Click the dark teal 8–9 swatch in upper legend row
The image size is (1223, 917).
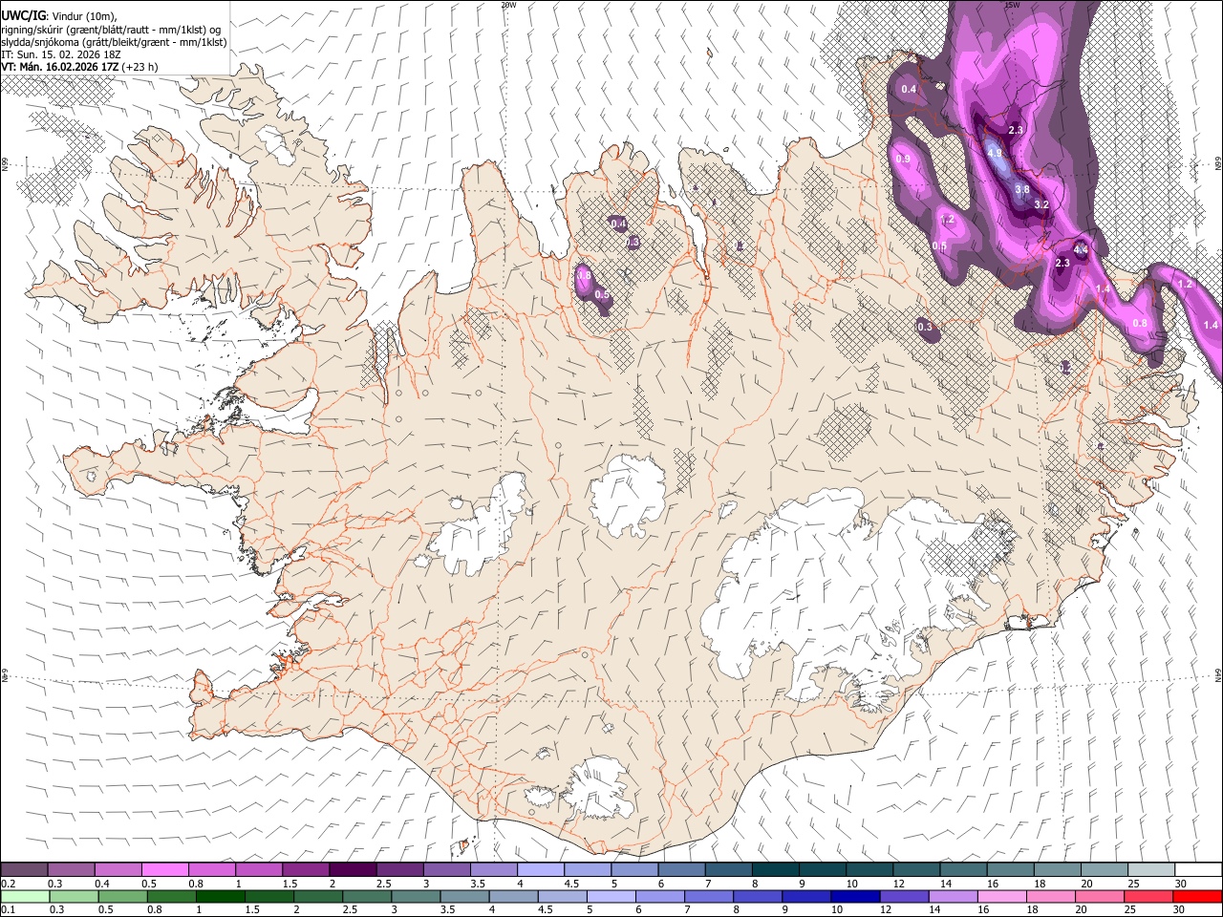pyautogui.click(x=776, y=870)
